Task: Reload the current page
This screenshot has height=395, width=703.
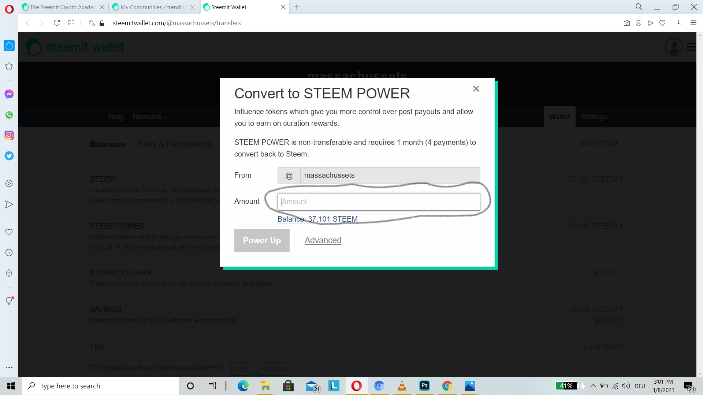Action: (x=56, y=23)
